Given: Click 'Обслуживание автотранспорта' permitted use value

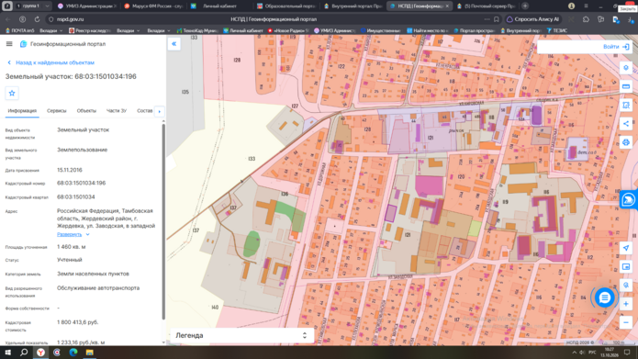Looking at the screenshot, I should [x=98, y=288].
